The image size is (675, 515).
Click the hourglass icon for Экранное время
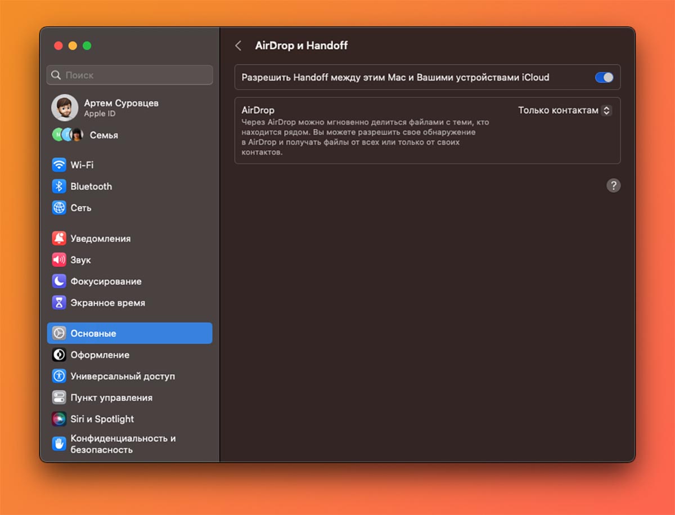coord(59,303)
